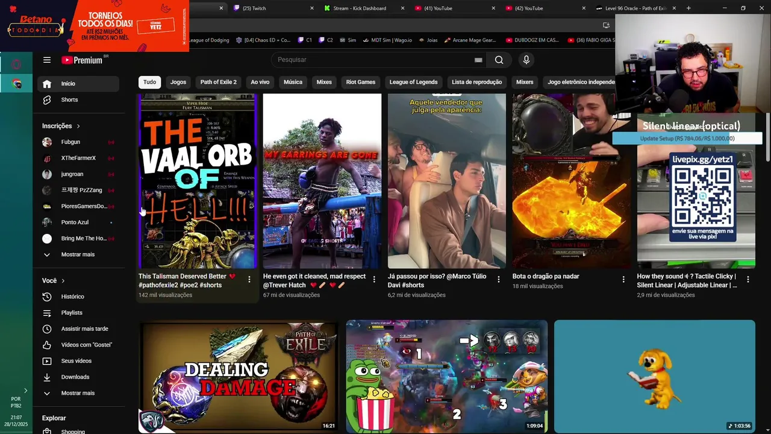The height and width of the screenshot is (434, 771).
Task: Start voice search with microphone icon
Action: pos(526,60)
